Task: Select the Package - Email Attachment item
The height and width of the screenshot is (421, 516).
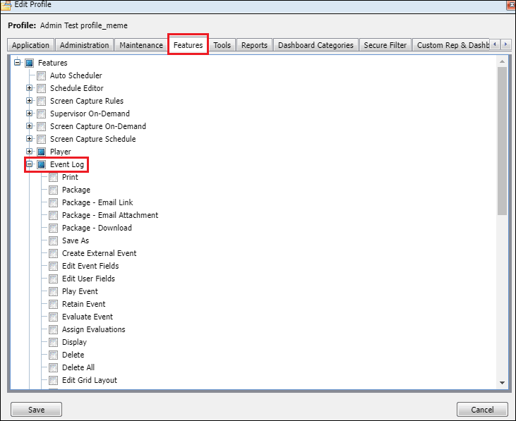Action: tap(109, 215)
